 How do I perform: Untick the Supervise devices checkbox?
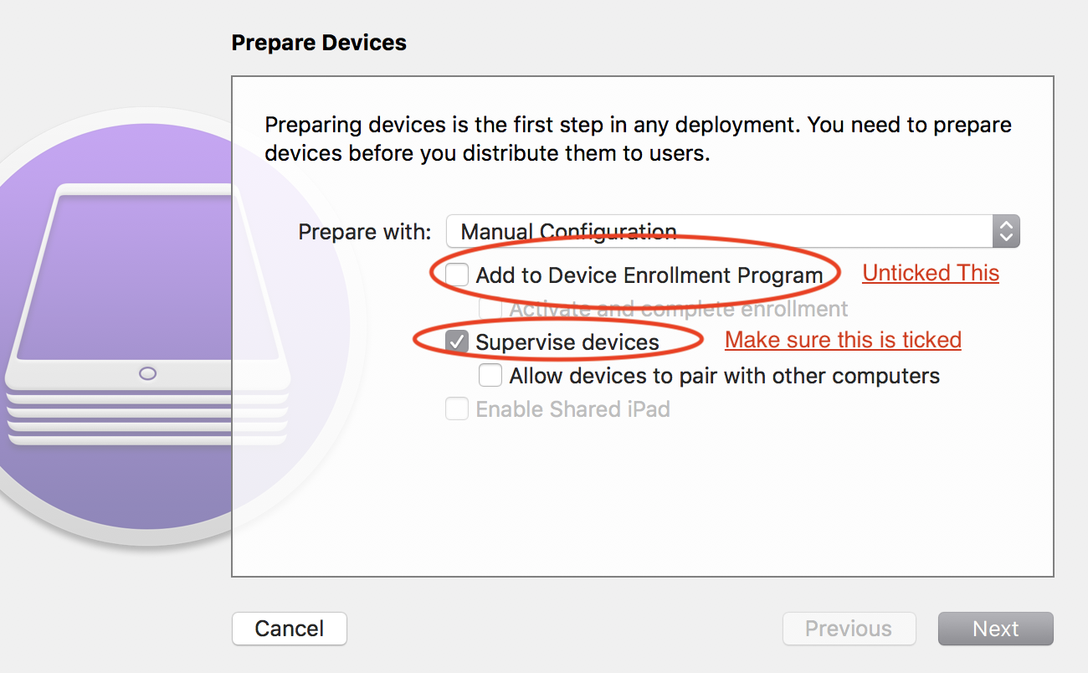[x=456, y=342]
